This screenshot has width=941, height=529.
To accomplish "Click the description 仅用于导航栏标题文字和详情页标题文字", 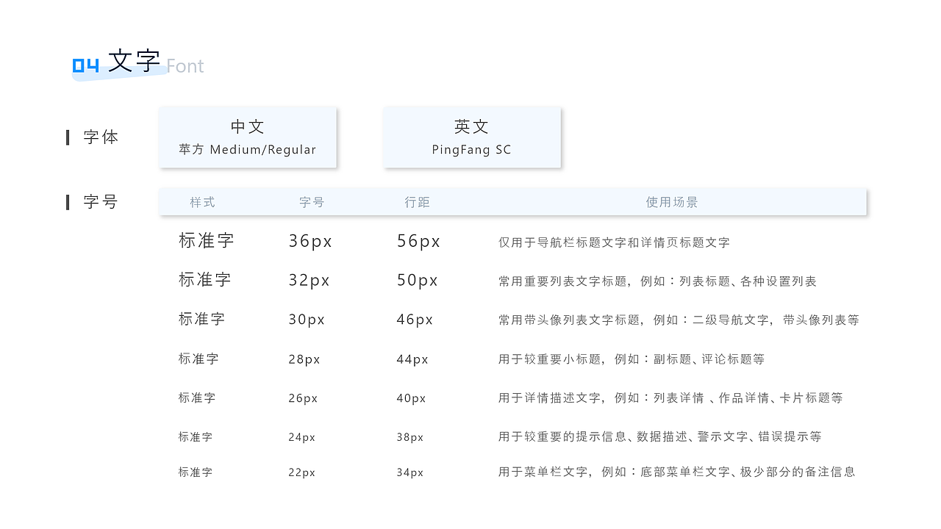I will [x=614, y=242].
